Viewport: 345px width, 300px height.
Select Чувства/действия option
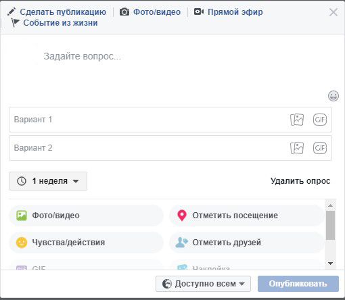click(86, 243)
